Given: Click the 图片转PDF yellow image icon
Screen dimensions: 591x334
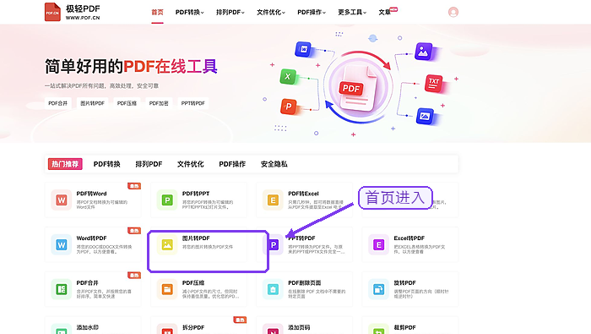Looking at the screenshot, I should tap(167, 244).
